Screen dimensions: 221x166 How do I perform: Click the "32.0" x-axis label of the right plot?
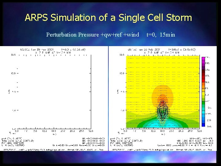199,131
